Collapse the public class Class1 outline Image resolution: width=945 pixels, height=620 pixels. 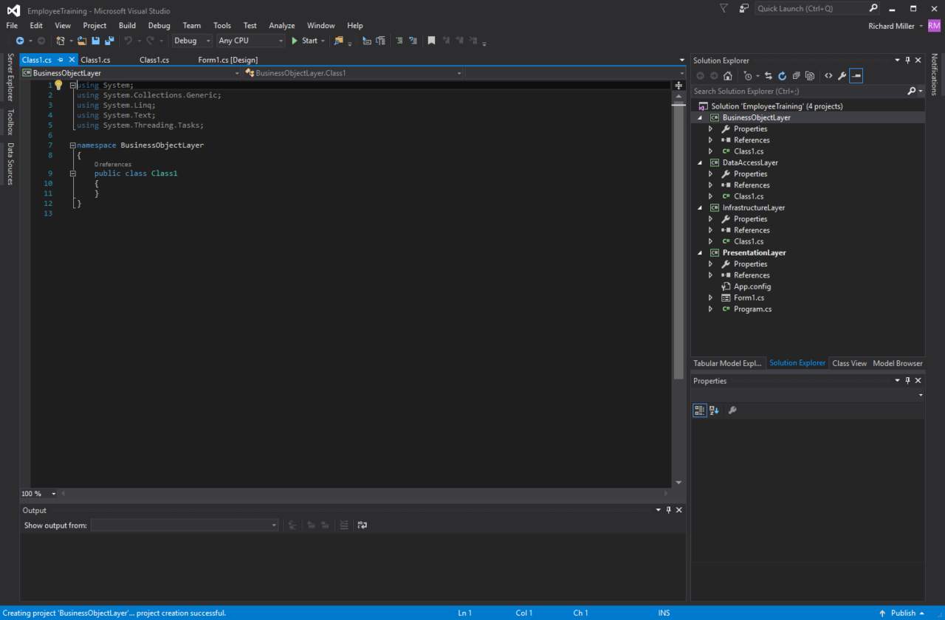pyautogui.click(x=73, y=173)
